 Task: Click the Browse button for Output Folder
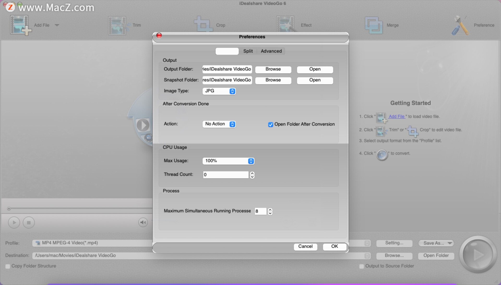point(273,69)
